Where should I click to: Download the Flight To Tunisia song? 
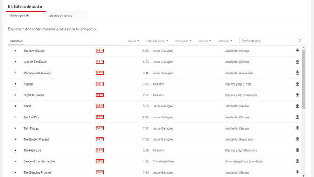(297, 95)
